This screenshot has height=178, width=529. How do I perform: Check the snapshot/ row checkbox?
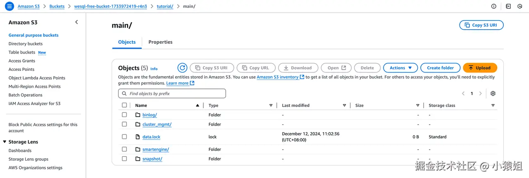point(124,159)
